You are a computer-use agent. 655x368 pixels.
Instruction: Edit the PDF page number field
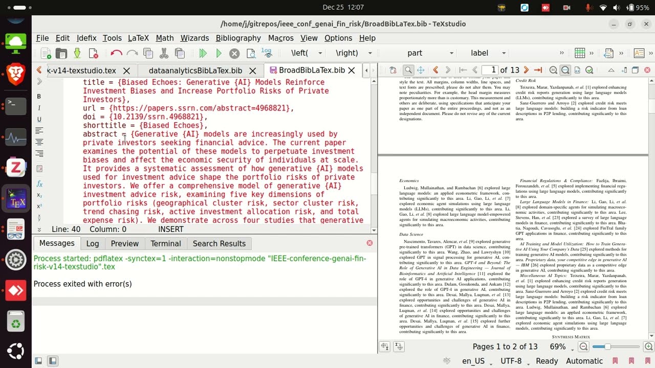490,70
